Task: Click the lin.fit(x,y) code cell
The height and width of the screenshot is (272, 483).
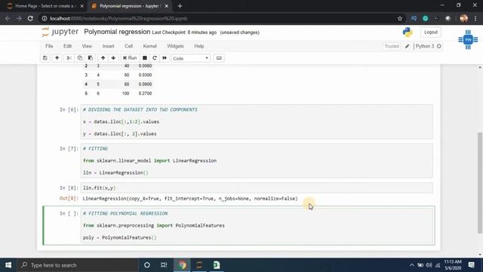Action: point(257,188)
